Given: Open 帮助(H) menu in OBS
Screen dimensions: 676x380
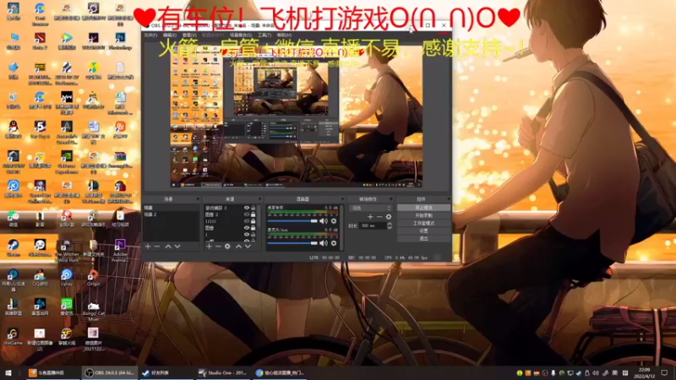Looking at the screenshot, I should coord(284,35).
